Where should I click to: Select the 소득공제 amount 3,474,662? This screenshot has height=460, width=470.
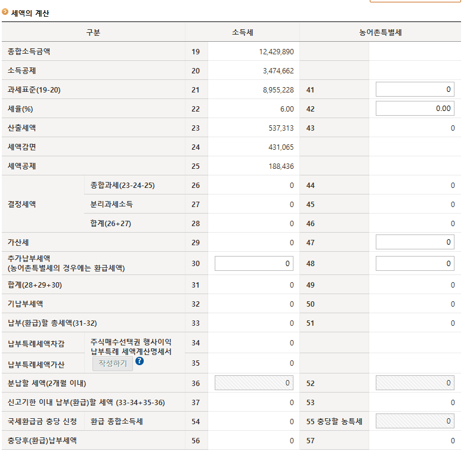click(278, 71)
